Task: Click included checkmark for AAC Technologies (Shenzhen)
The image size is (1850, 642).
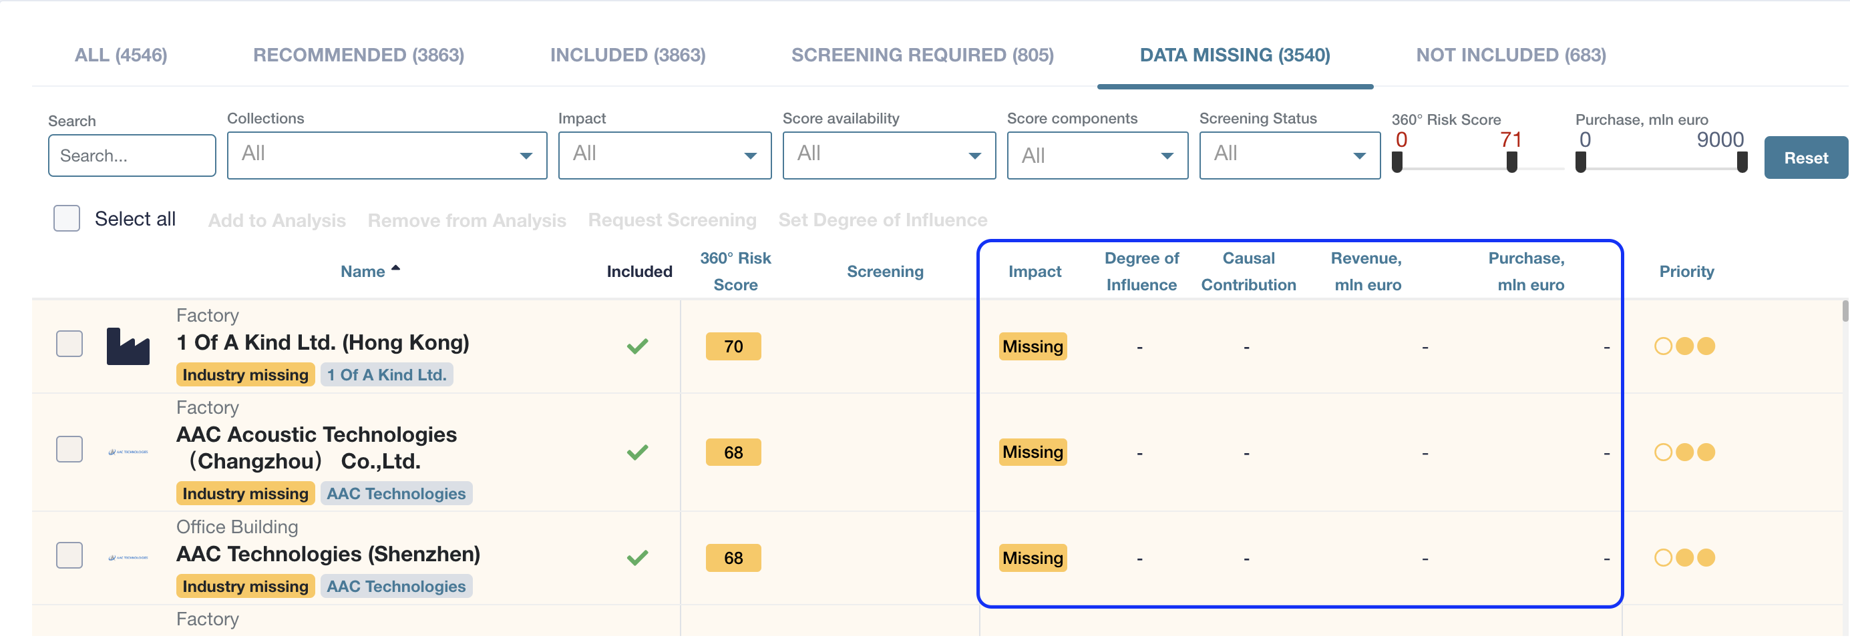Action: (637, 558)
